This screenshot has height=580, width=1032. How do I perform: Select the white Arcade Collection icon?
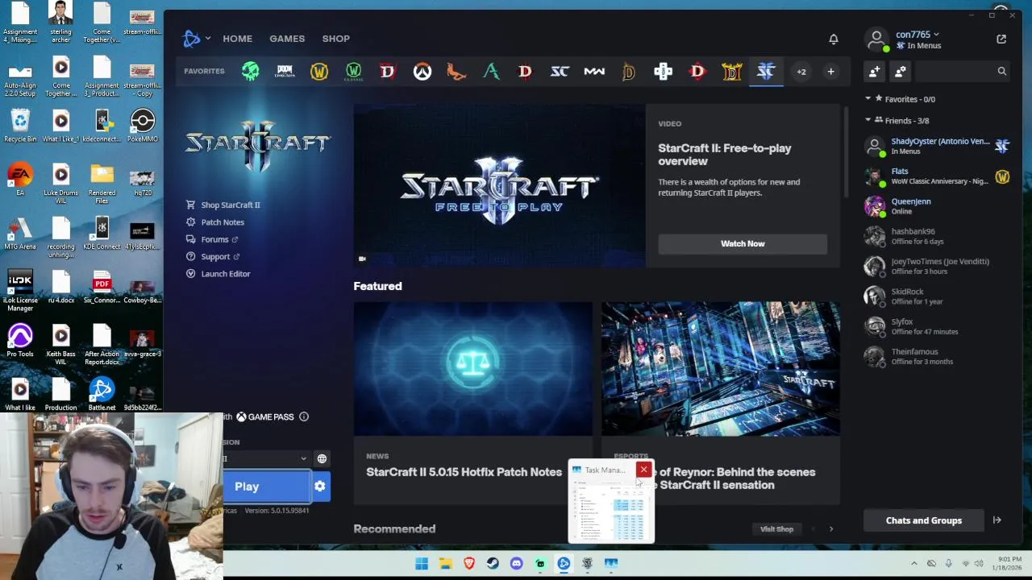tap(663, 72)
